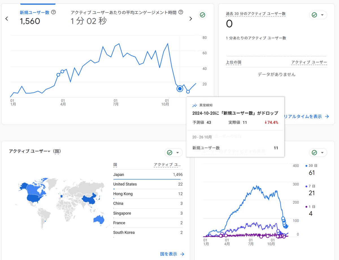Select the 平均エンゲージメント時間 metric tab
The image size is (339, 260).
[x=127, y=17]
